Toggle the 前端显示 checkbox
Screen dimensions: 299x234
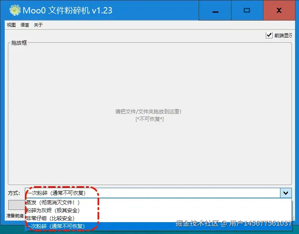click(269, 35)
